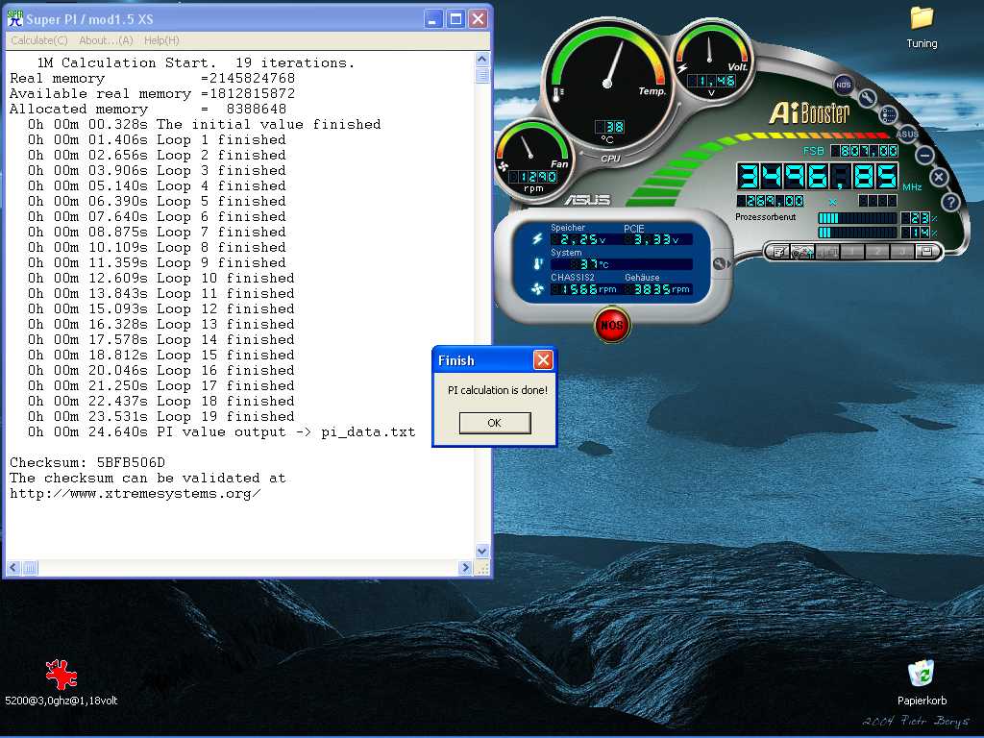
Task: Click the 269,00 display below the frequency
Action: (x=771, y=201)
